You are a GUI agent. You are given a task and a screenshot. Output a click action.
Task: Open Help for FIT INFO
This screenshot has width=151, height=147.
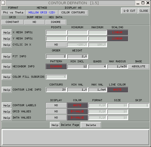pyautogui.click(x=7, y=56)
